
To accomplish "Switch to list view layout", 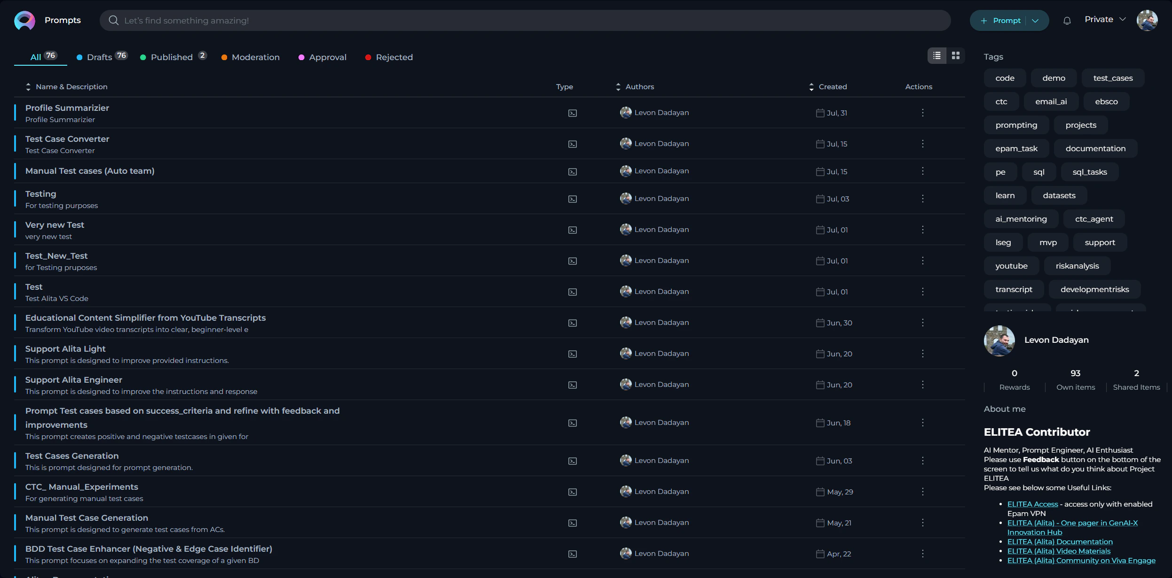I will (937, 55).
